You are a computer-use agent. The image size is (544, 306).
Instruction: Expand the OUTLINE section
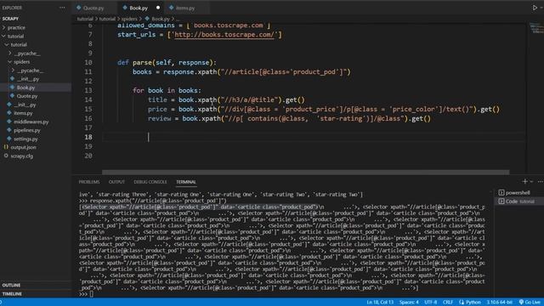click(x=11, y=286)
